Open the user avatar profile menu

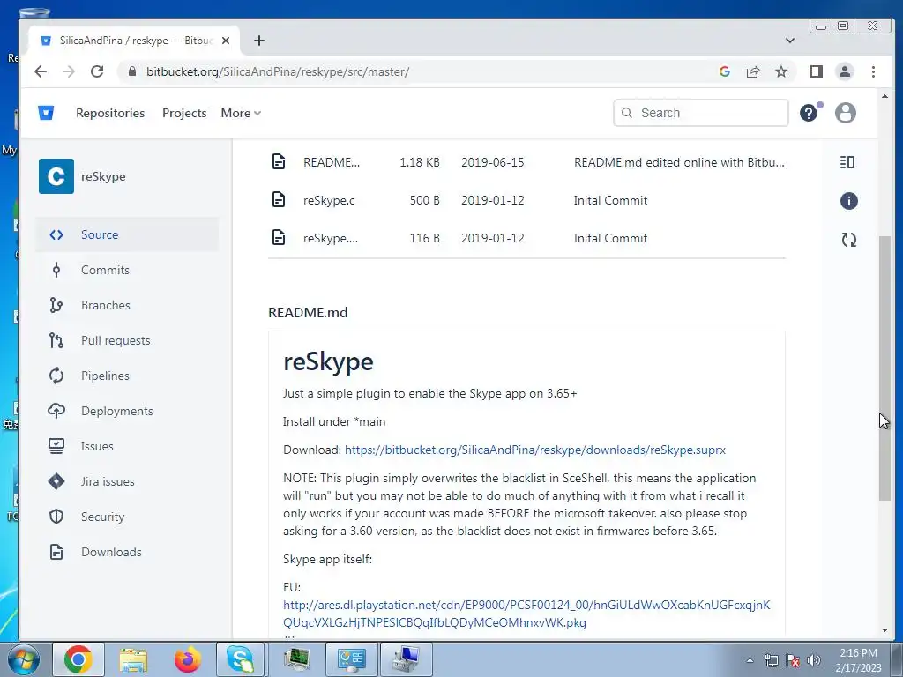[x=846, y=113]
